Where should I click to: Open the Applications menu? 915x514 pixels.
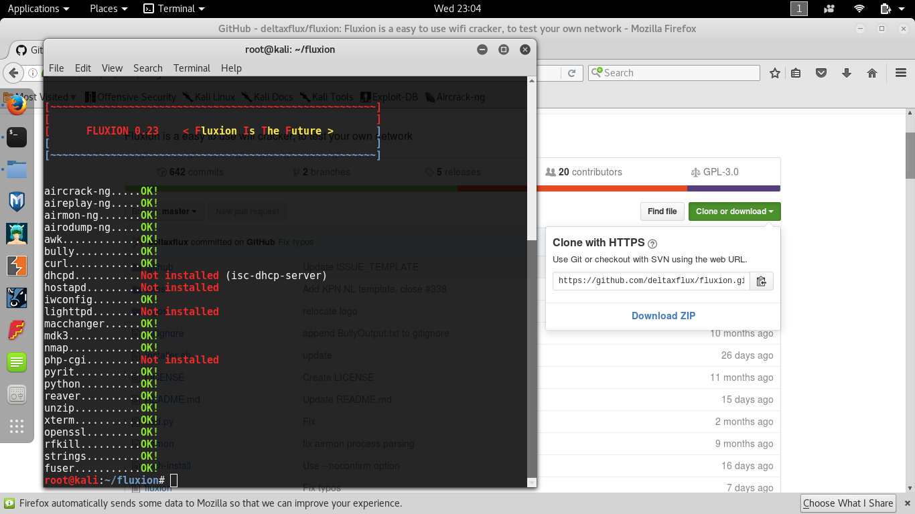point(38,9)
